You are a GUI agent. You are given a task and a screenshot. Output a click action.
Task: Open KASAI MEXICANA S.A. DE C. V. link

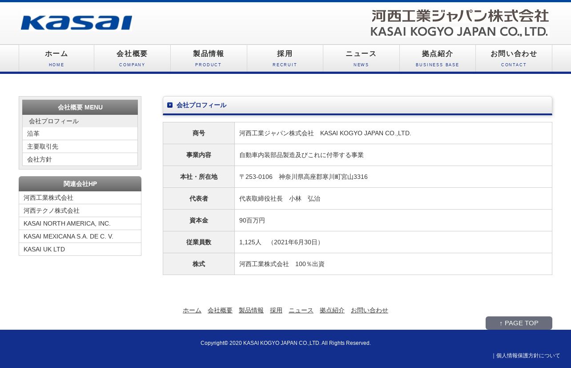tap(80, 236)
